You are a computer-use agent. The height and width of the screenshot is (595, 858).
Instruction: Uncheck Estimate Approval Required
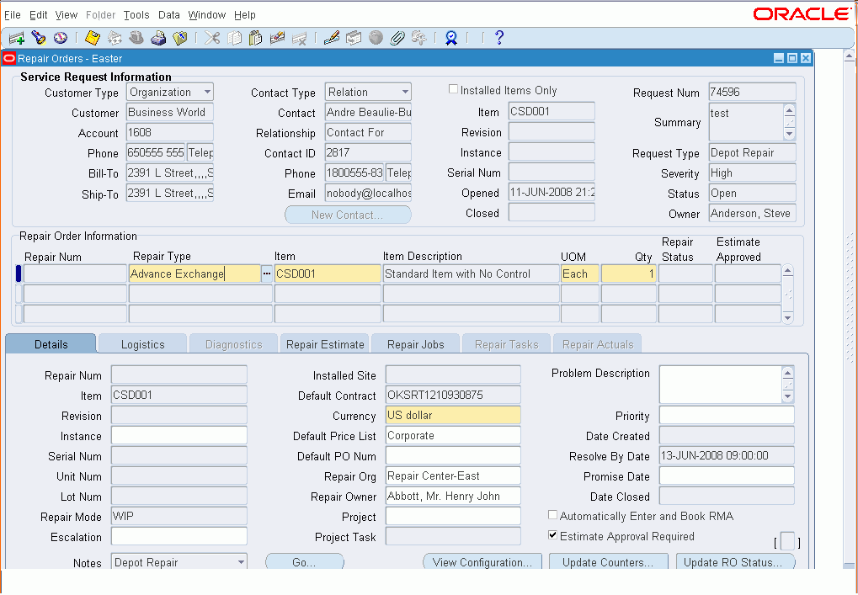point(552,535)
